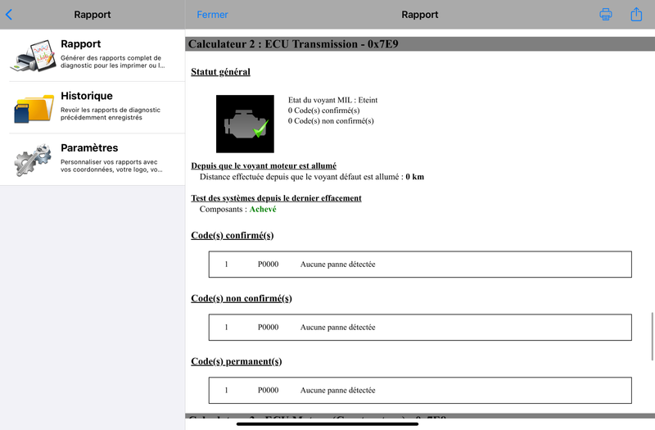Select the P0000 row under Code(s) permanent(s)

(x=420, y=391)
